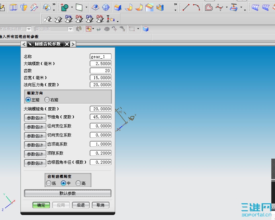Image resolution: width=275 pixels, height=220 pixels.
Task: Click 参数估计 for 顶隙系数
Action: pos(35,154)
